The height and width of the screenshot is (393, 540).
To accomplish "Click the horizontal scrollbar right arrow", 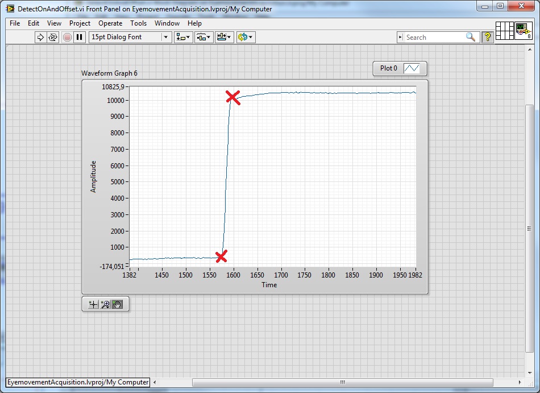I will 520,382.
